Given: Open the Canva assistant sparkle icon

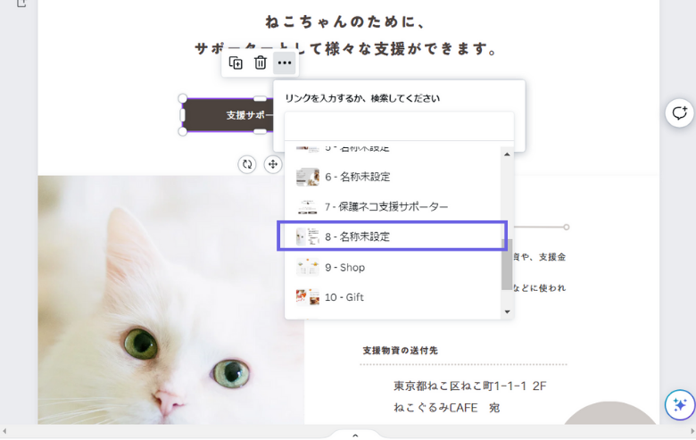Looking at the screenshot, I should [x=680, y=404].
